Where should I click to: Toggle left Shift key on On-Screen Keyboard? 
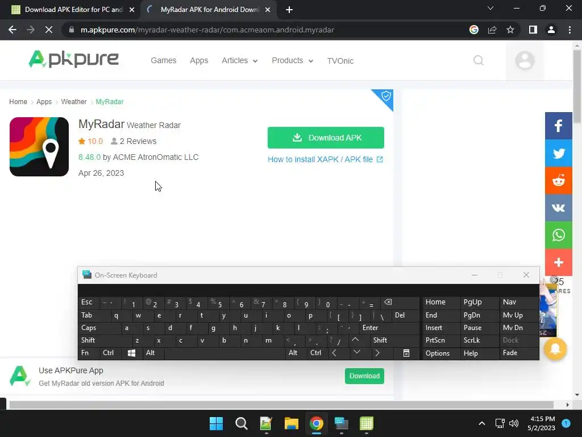pyautogui.click(x=105, y=340)
